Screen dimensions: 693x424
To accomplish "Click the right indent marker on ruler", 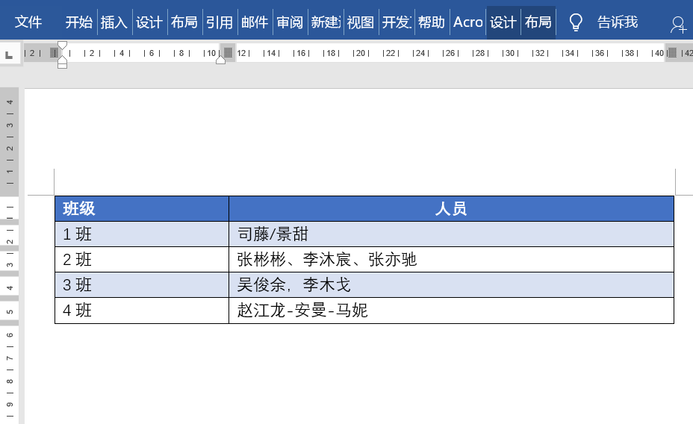I will 220,60.
